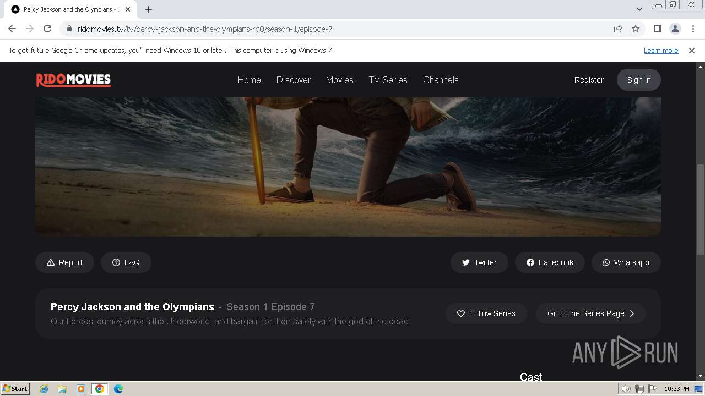The width and height of the screenshot is (705, 396).
Task: Share via Whatsapp
Action: point(626,262)
